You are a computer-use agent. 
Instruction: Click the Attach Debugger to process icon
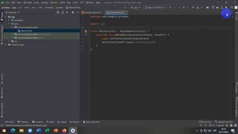(197, 7)
